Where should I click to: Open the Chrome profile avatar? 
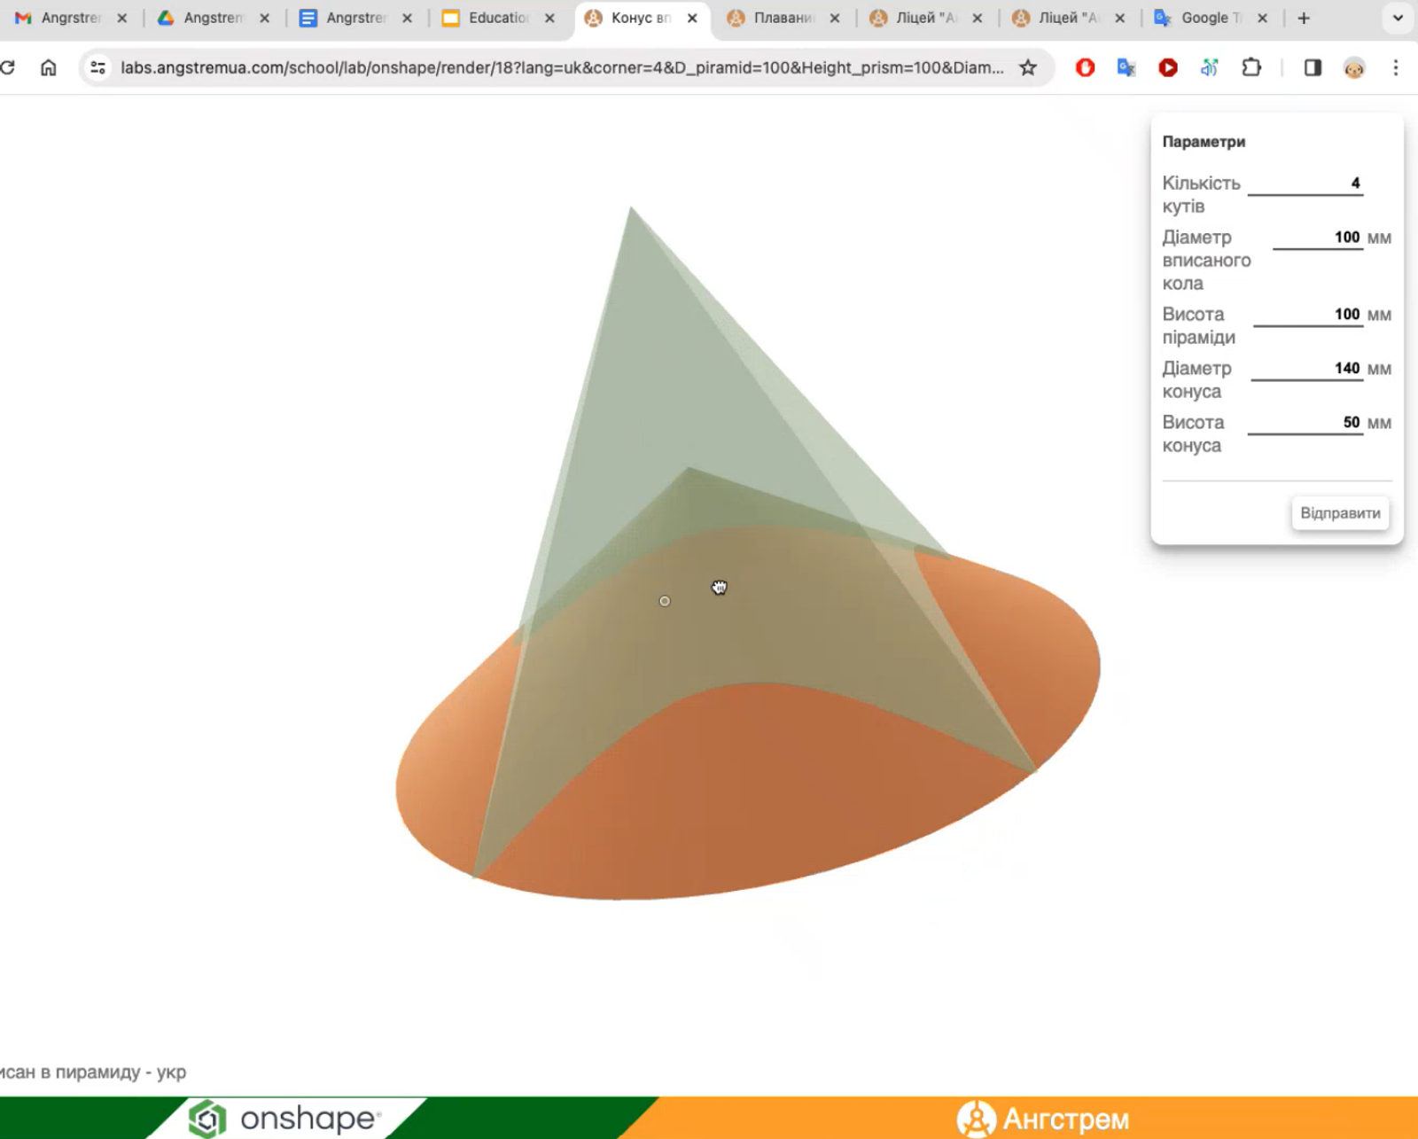(x=1354, y=67)
